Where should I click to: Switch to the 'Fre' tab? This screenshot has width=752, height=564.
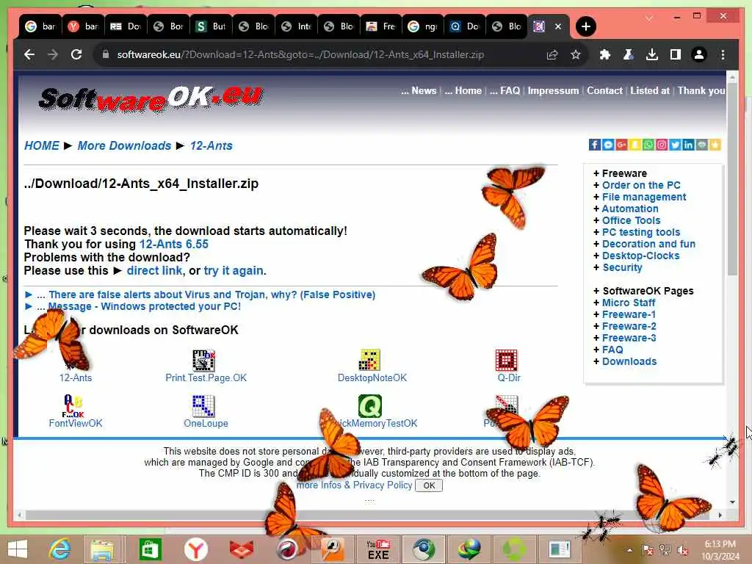pyautogui.click(x=381, y=26)
